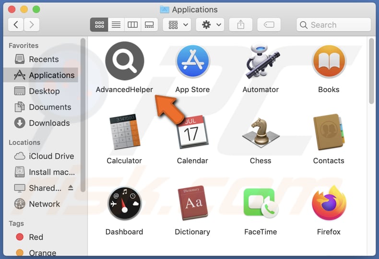Eject the Shared... volume
Viewport: 379px width, 259px height.
point(71,188)
